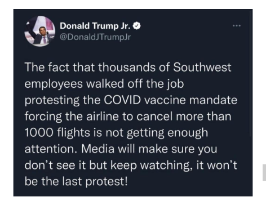
Task: Open the Donald Trump Jr. display name
Action: tap(95, 26)
